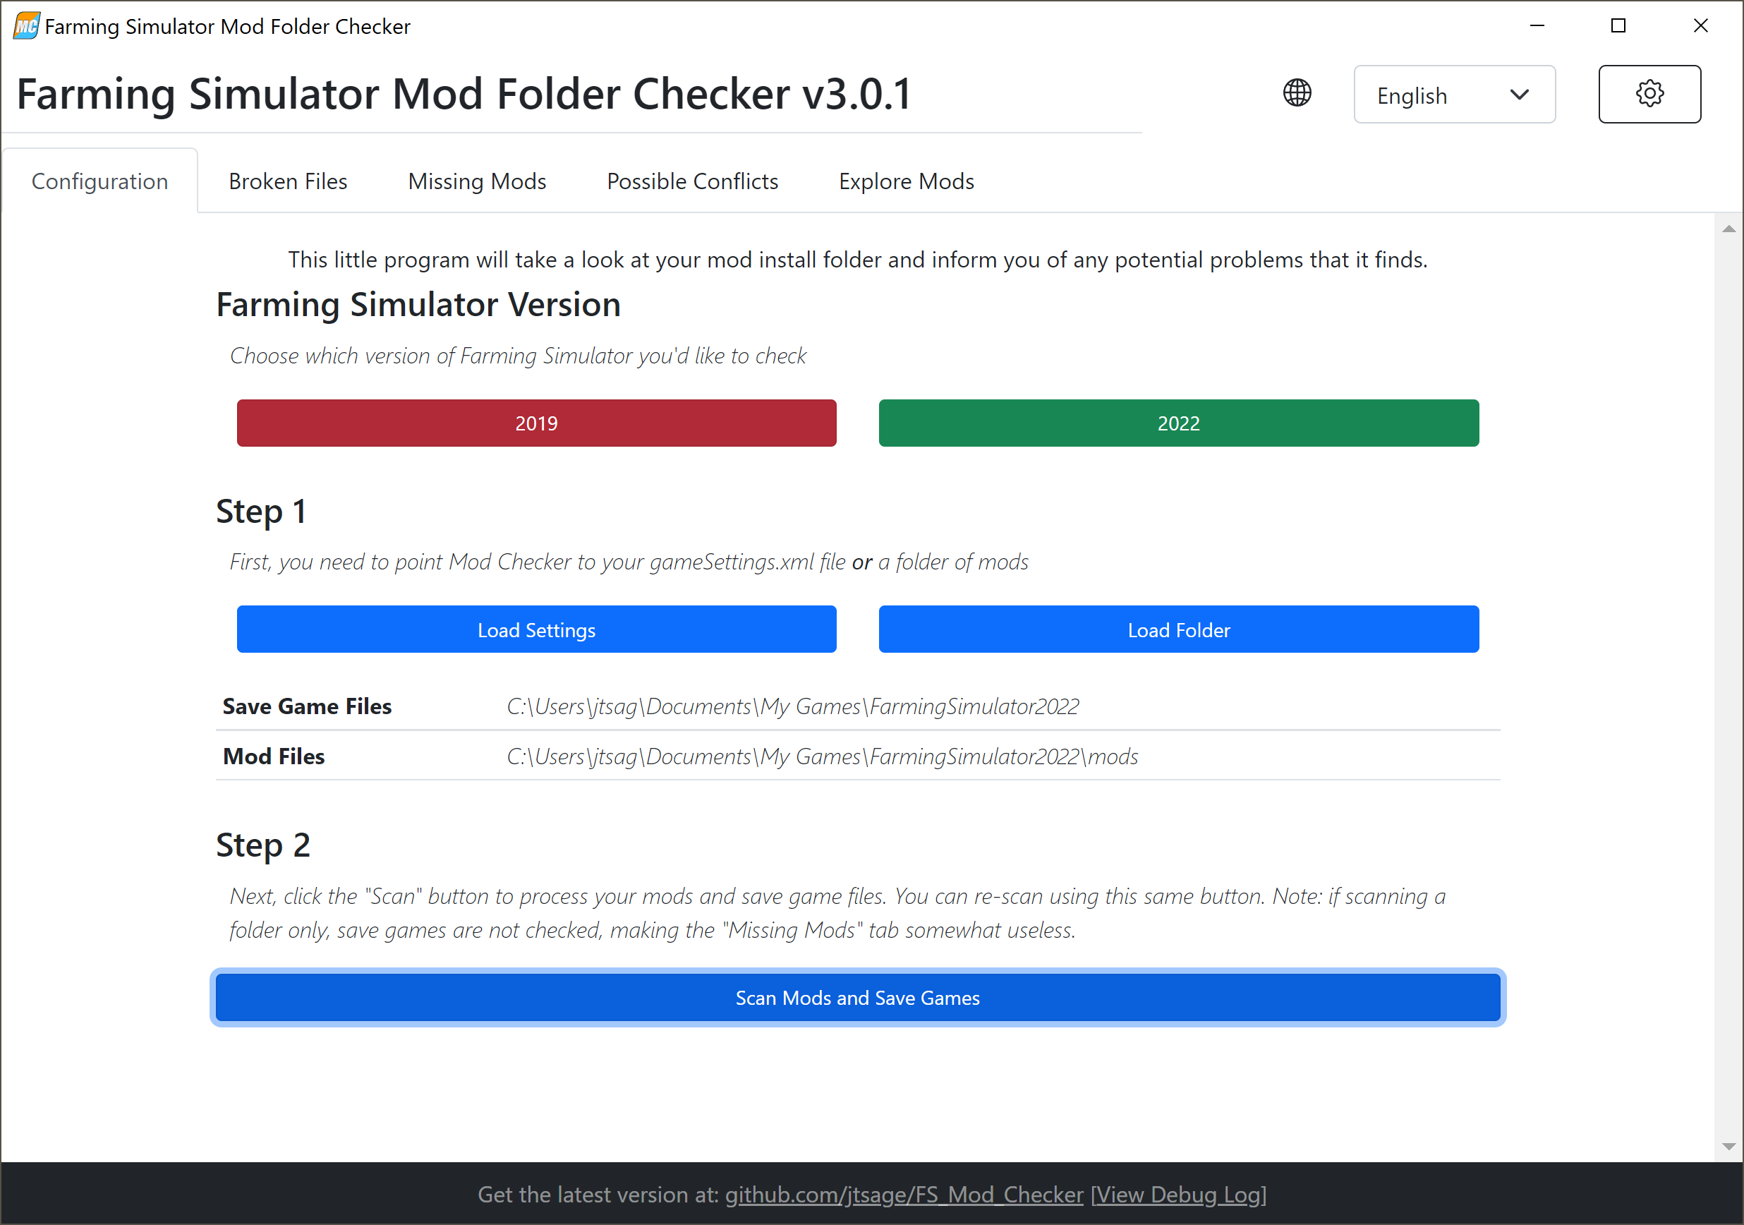This screenshot has height=1225, width=1744.
Task: Click Scan Mods and Save Games
Action: 857,997
